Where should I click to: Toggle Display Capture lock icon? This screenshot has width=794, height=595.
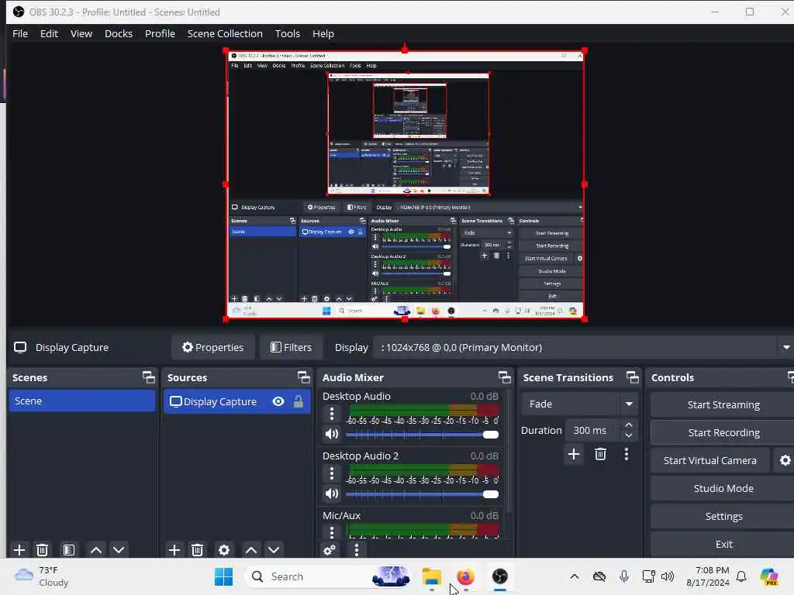click(x=299, y=401)
